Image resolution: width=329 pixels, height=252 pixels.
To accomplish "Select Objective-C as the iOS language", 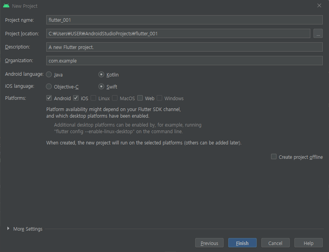I will [49, 87].
